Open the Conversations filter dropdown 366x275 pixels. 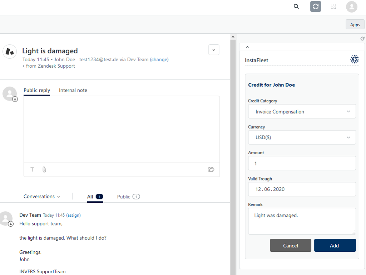coord(42,197)
